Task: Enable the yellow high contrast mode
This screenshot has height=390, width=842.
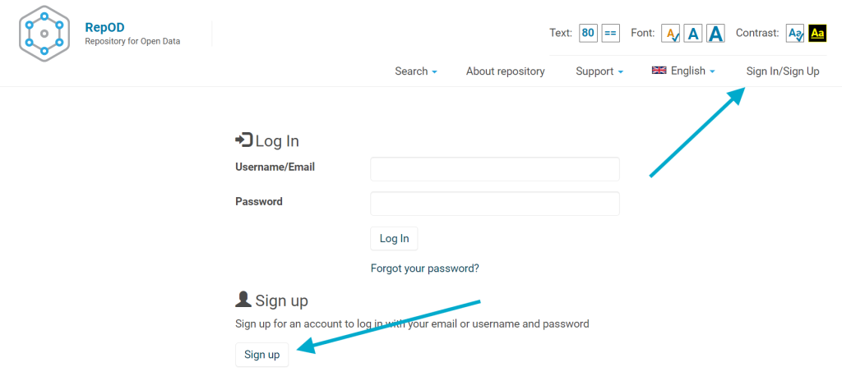Action: [x=817, y=34]
